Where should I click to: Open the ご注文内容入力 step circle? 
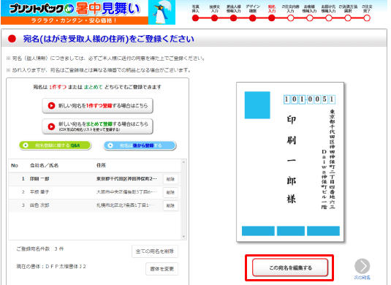290,18
